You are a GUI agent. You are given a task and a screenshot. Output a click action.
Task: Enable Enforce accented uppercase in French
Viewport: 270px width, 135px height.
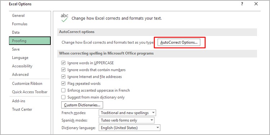pos(63,90)
